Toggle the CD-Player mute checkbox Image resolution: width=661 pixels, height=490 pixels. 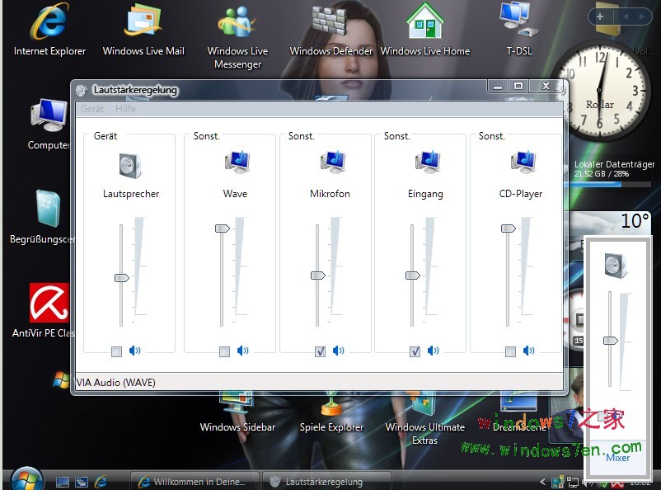(510, 351)
